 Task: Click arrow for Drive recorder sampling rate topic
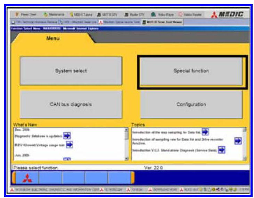pyautogui.click(x=238, y=141)
